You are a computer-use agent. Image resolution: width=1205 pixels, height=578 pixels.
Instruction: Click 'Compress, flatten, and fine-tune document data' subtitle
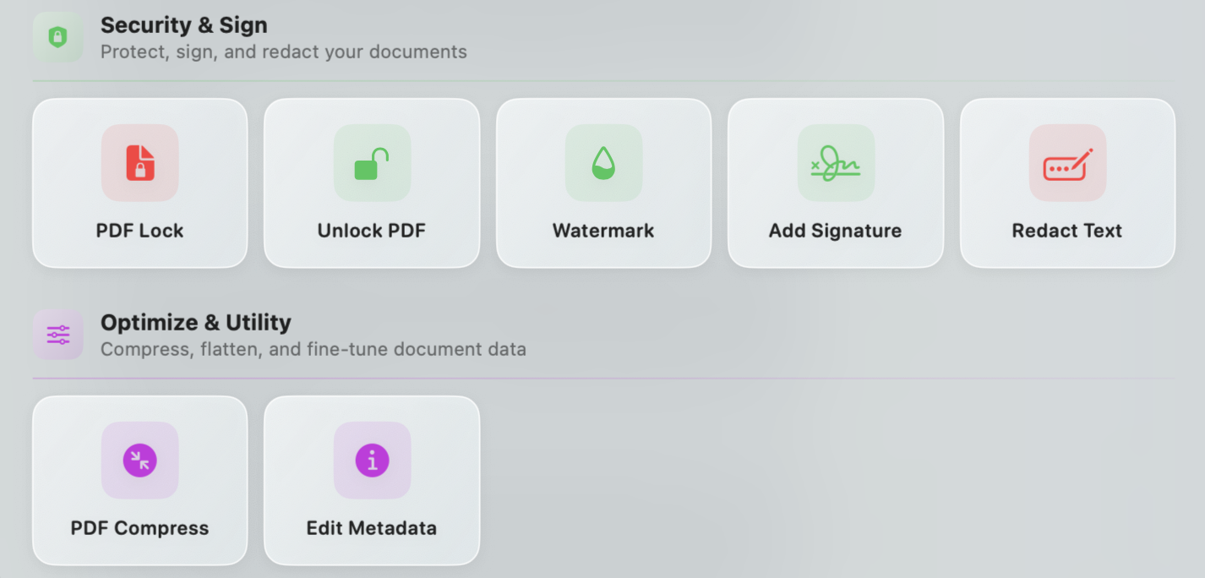point(314,349)
